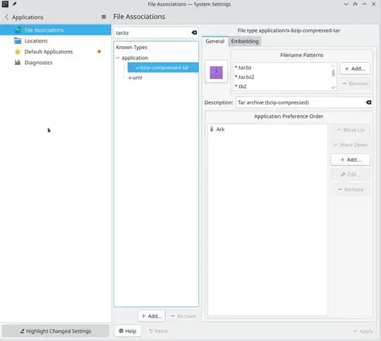Open Locations in the sidebar

[x=56, y=41]
